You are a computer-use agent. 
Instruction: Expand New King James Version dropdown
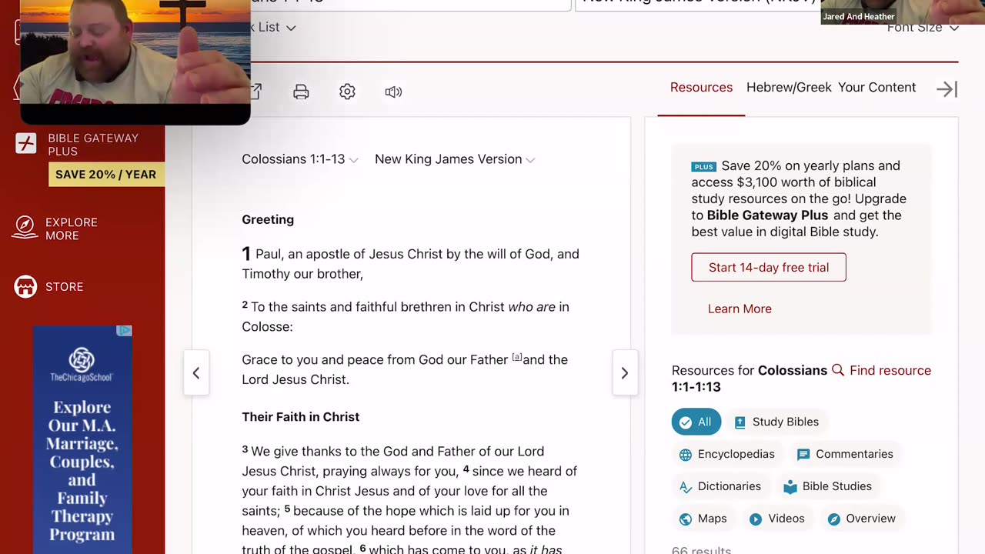[455, 159]
